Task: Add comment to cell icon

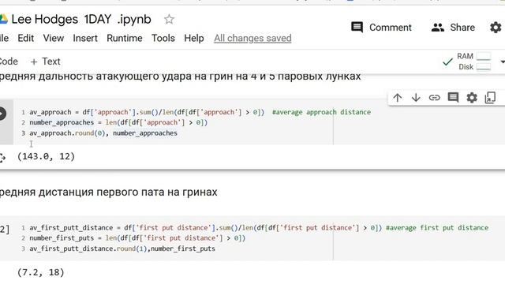Action: (453, 98)
